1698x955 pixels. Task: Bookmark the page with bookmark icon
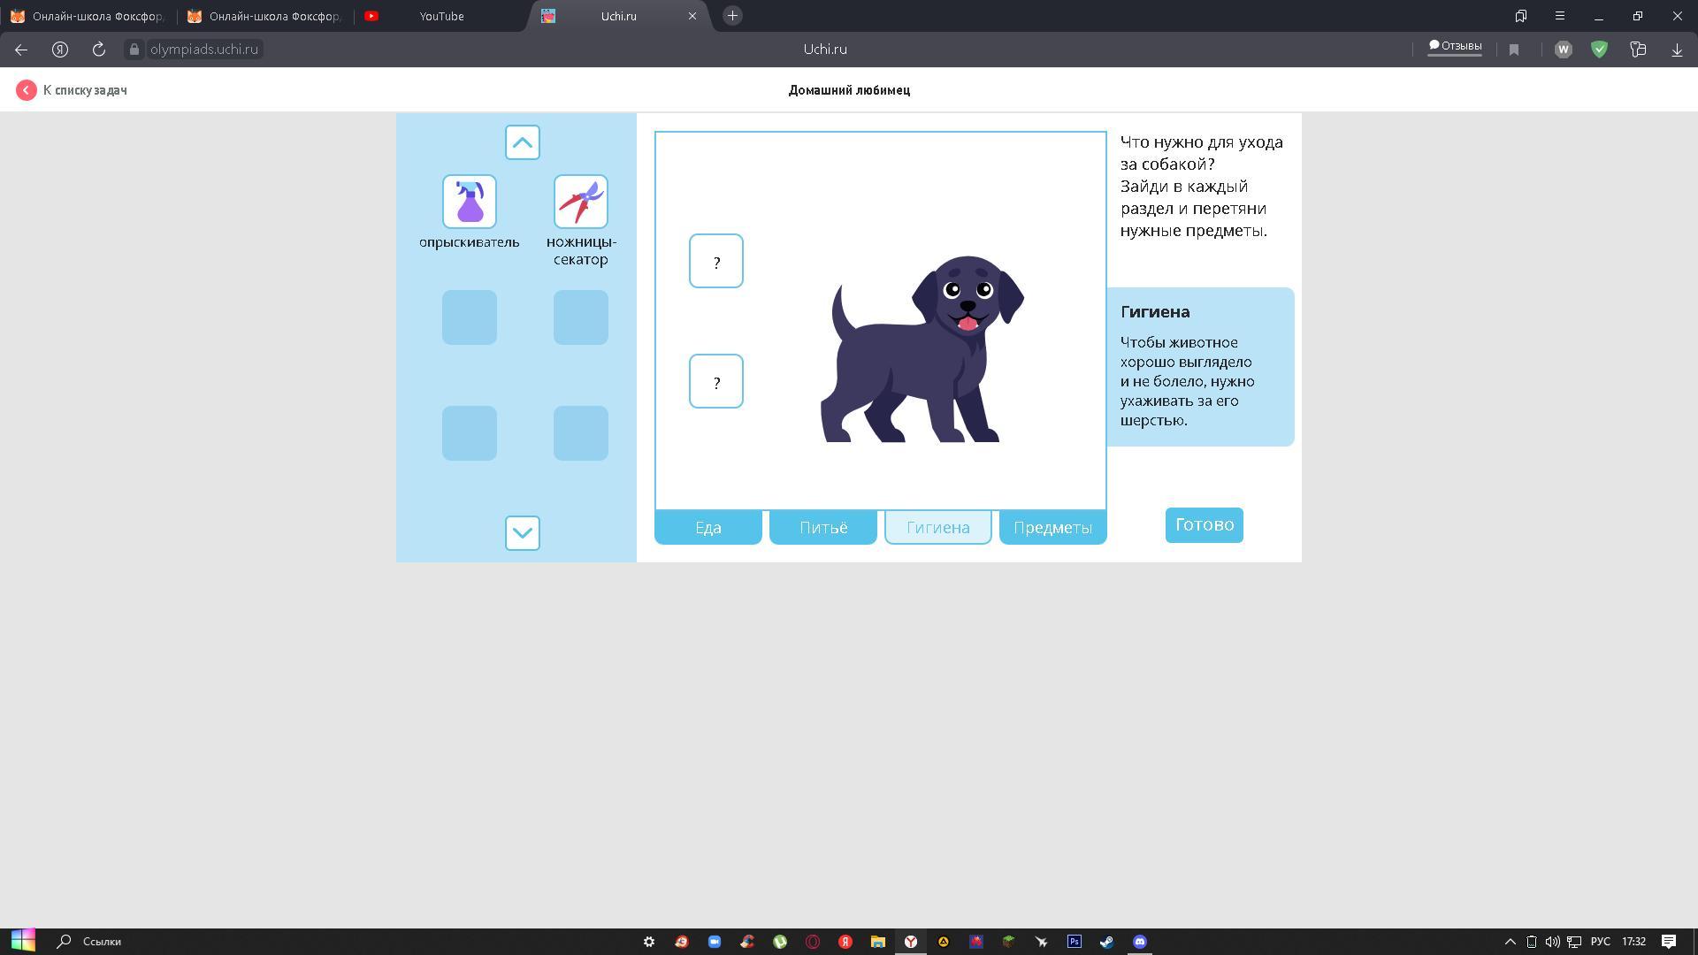[1514, 50]
